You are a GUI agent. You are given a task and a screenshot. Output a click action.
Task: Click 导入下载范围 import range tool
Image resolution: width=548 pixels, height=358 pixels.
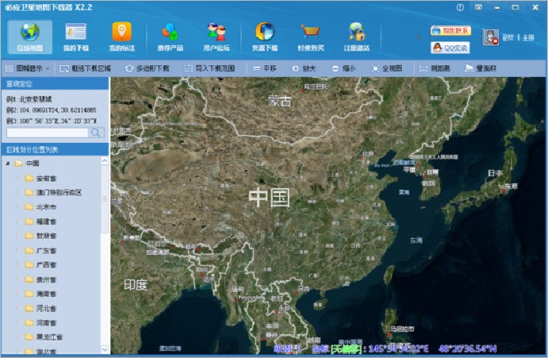[x=209, y=68]
